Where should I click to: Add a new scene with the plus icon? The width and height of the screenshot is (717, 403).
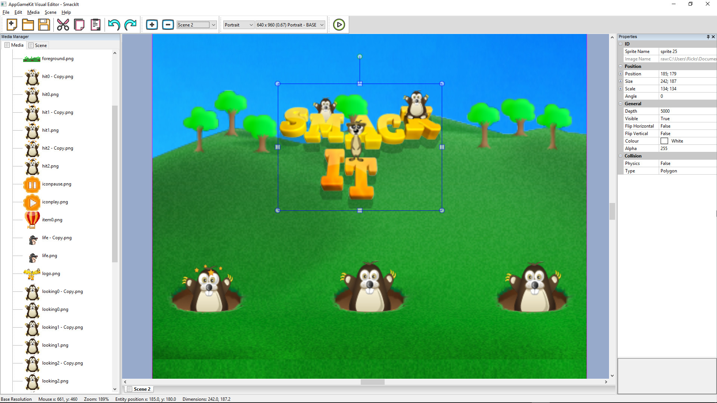point(152,24)
